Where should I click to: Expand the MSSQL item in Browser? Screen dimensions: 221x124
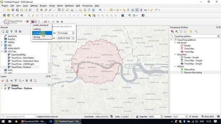pos(2,42)
